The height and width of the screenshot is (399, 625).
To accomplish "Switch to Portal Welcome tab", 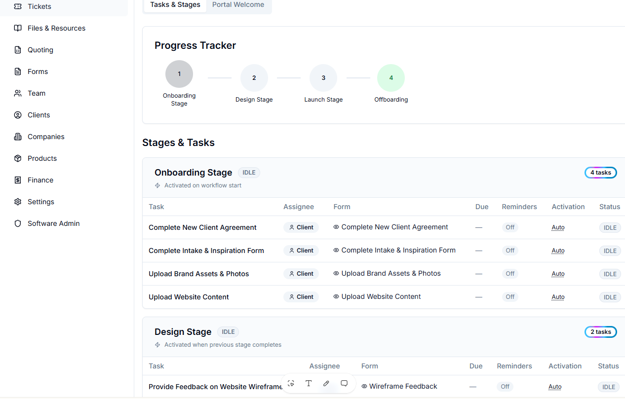I will (238, 5).
